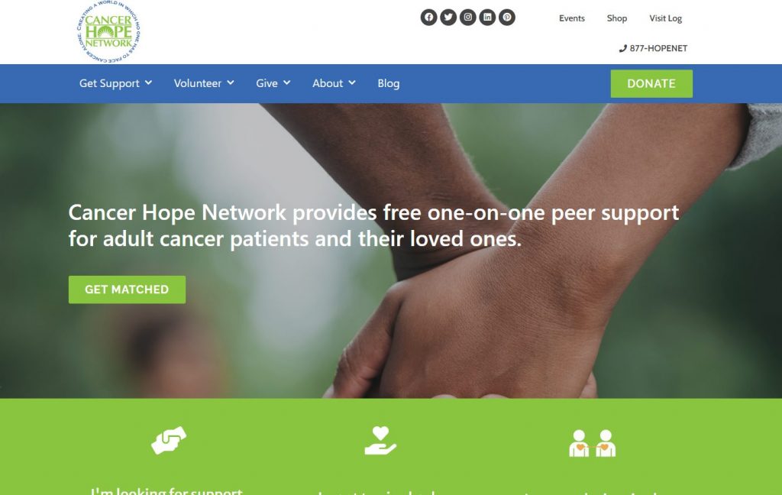Click the phone icon beside 877-HOPENET
The width and height of the screenshot is (782, 495).
pos(623,48)
